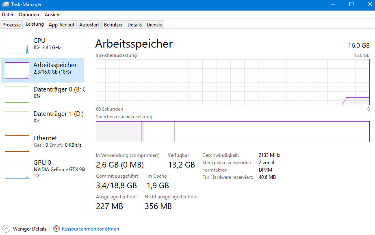Click the Speicherzusammensetzung memory composition bar
The image size is (375, 235).
pyautogui.click(x=232, y=132)
